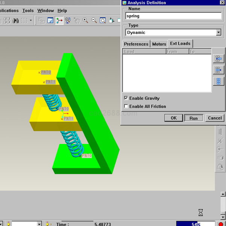
Task: Click the zoom in magnifier icon
Action: (86, 20)
